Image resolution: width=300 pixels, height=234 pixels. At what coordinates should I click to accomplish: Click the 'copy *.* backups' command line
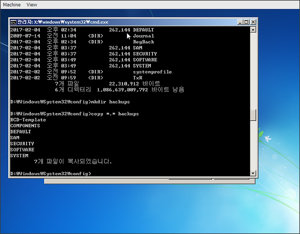[x=75, y=114]
